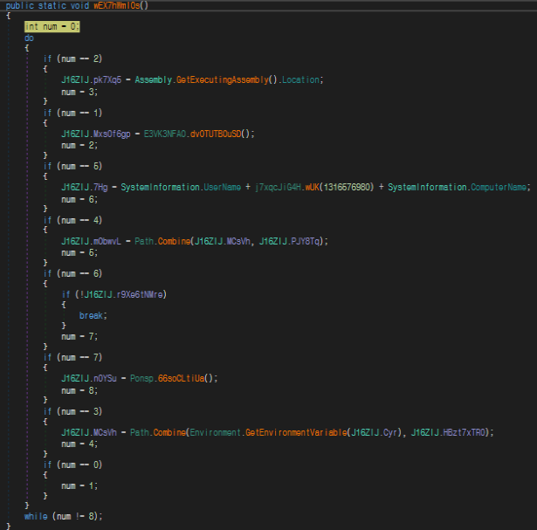The image size is (537, 530).
Task: Click the 'break;' statement
Action: [x=93, y=316]
